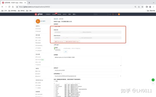The width and height of the screenshot is (156, 97).
Task: Click the orange user avatar in navbar
Action: [119, 14]
